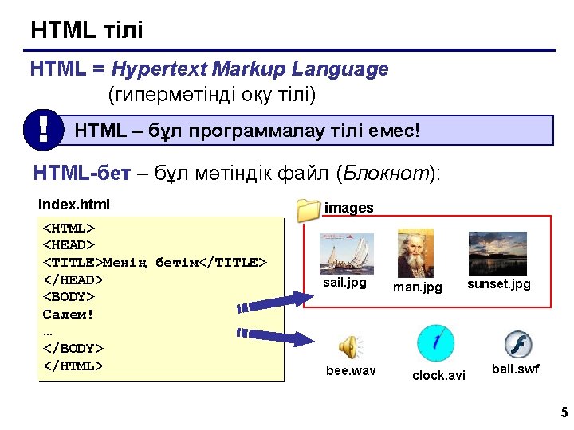Click the opening <BODY> tag line
The height and width of the screenshot is (430, 574).
tap(69, 296)
